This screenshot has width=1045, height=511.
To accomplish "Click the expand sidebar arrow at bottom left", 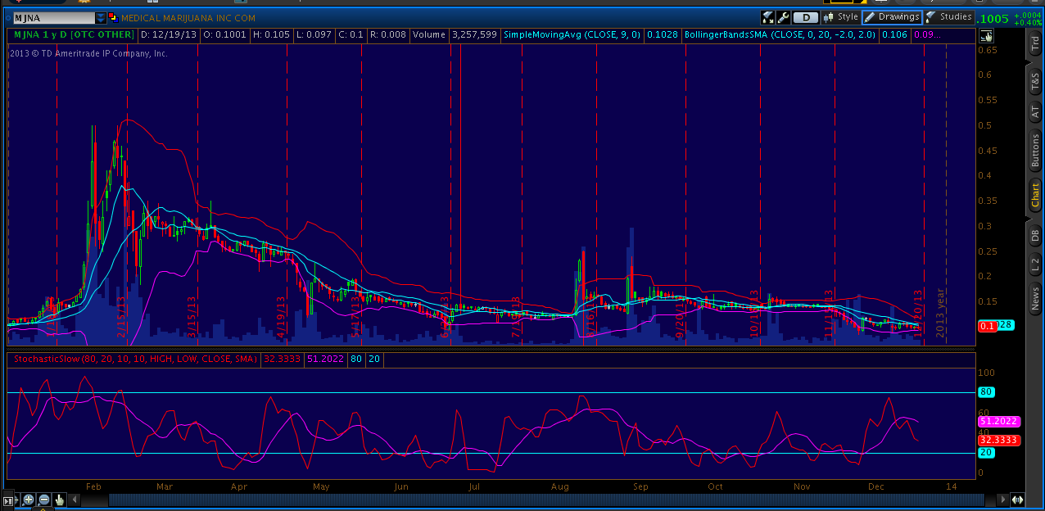I will (9, 500).
